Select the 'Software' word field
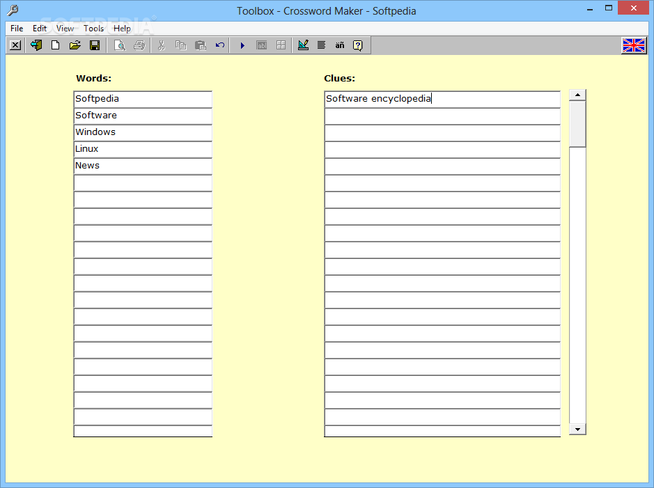This screenshot has width=654, height=488. 143,116
